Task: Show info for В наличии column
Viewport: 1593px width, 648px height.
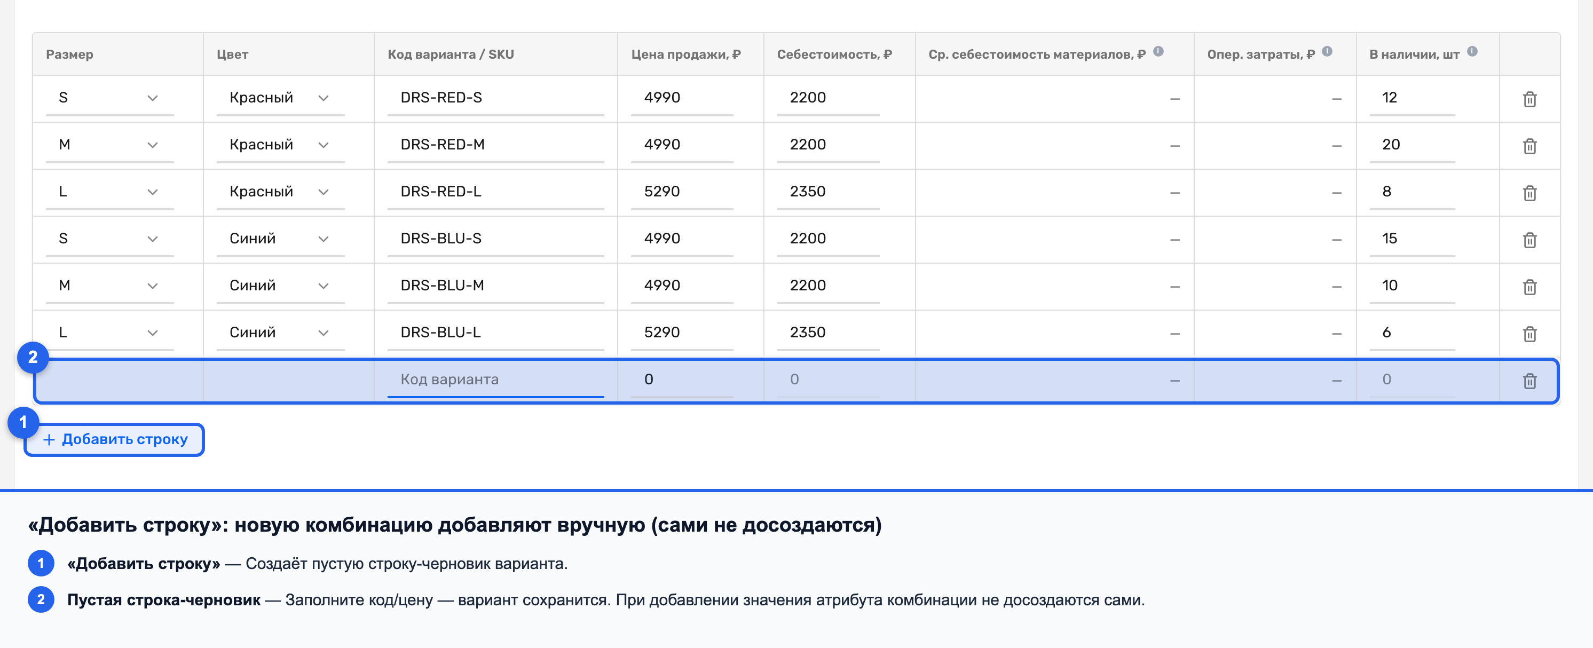Action: pos(1472,51)
